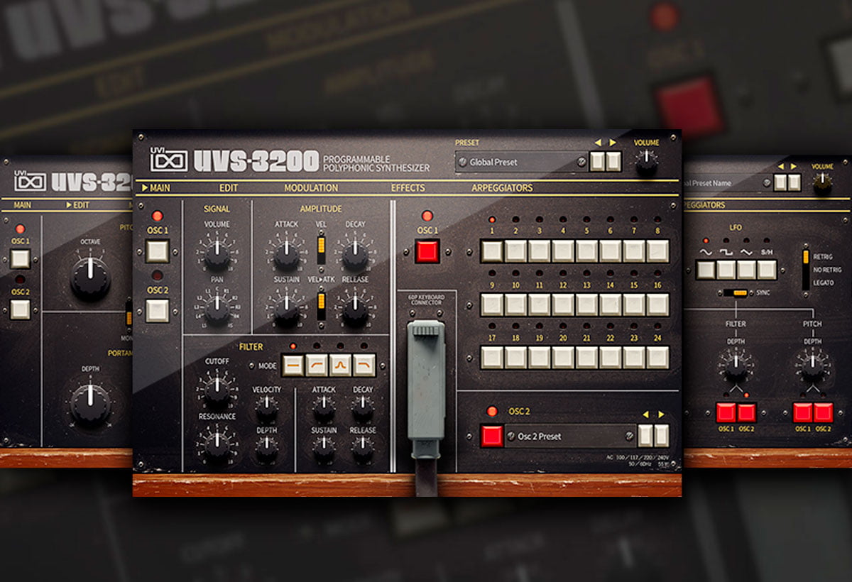Toggle filter LFO OSC 1 red button
Screen dimensions: 852x582
[x=726, y=412]
